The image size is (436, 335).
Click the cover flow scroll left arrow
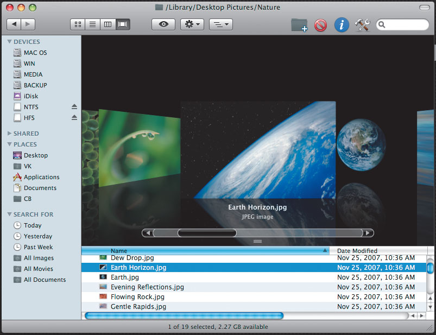pyautogui.click(x=148, y=233)
